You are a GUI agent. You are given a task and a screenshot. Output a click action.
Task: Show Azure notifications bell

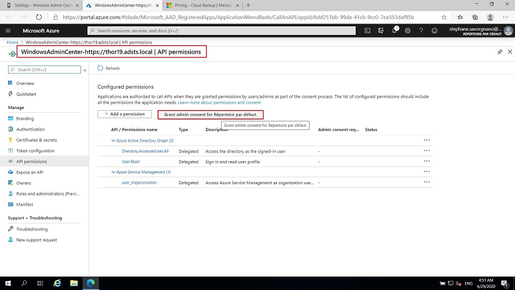tap(394, 30)
